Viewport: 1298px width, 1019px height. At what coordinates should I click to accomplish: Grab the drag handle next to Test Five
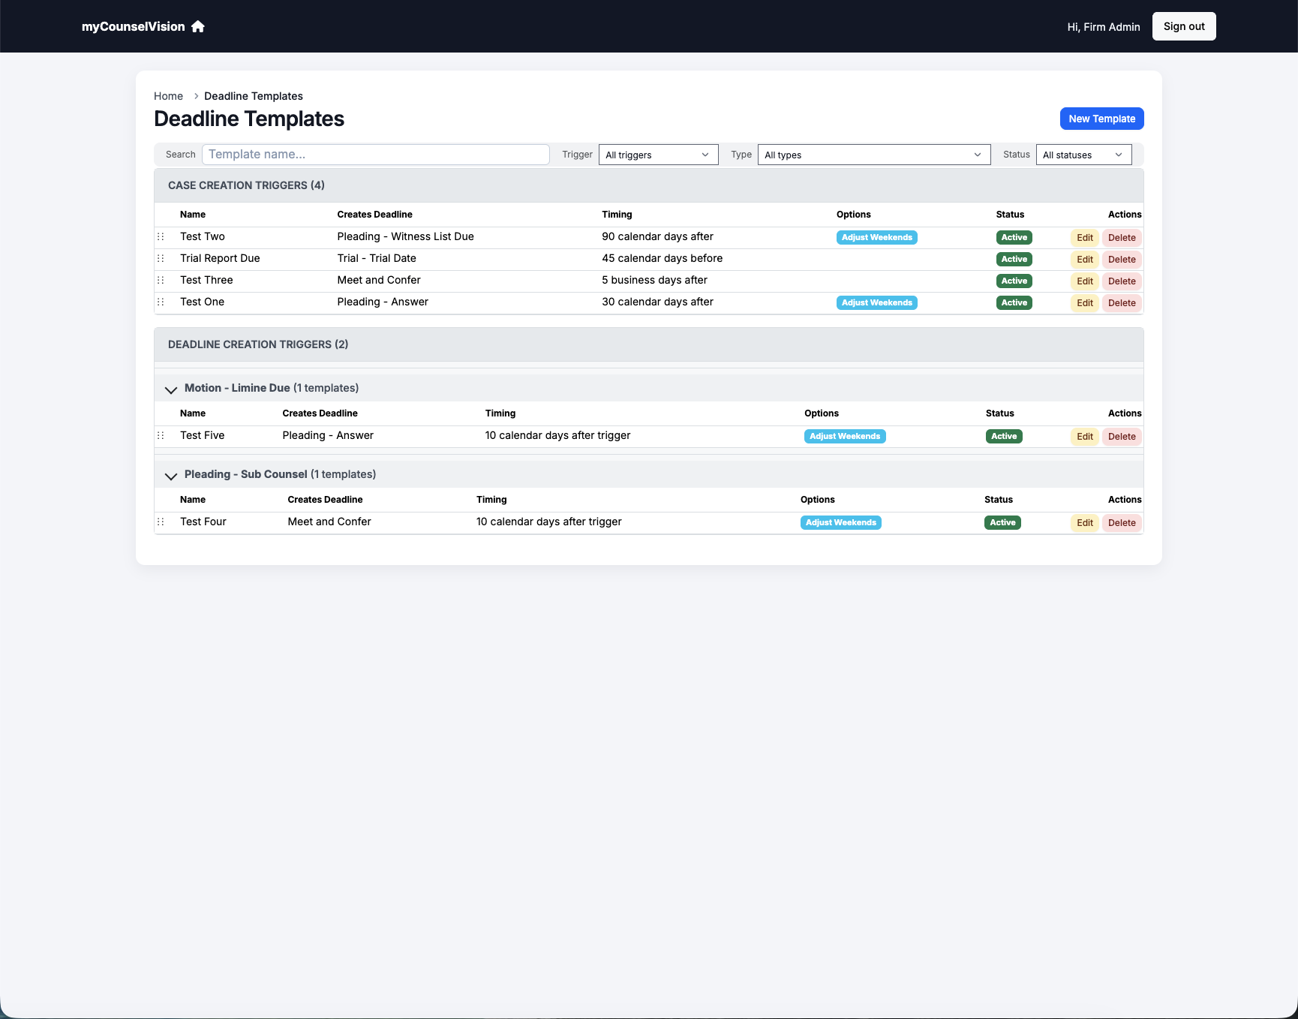(x=161, y=435)
